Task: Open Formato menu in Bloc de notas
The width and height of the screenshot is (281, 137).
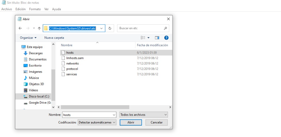Action: coord(35,9)
